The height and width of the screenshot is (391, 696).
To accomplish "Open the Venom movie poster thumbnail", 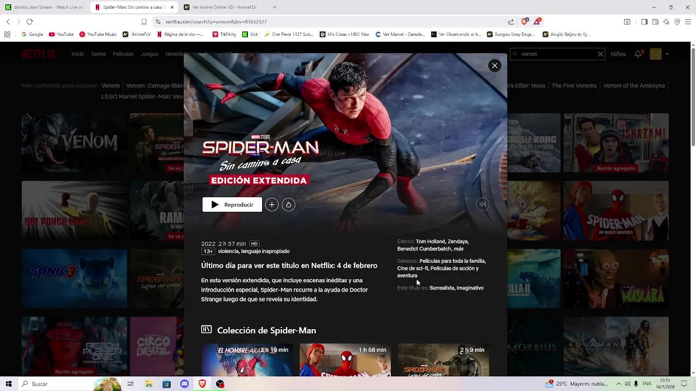I will pyautogui.click(x=74, y=142).
